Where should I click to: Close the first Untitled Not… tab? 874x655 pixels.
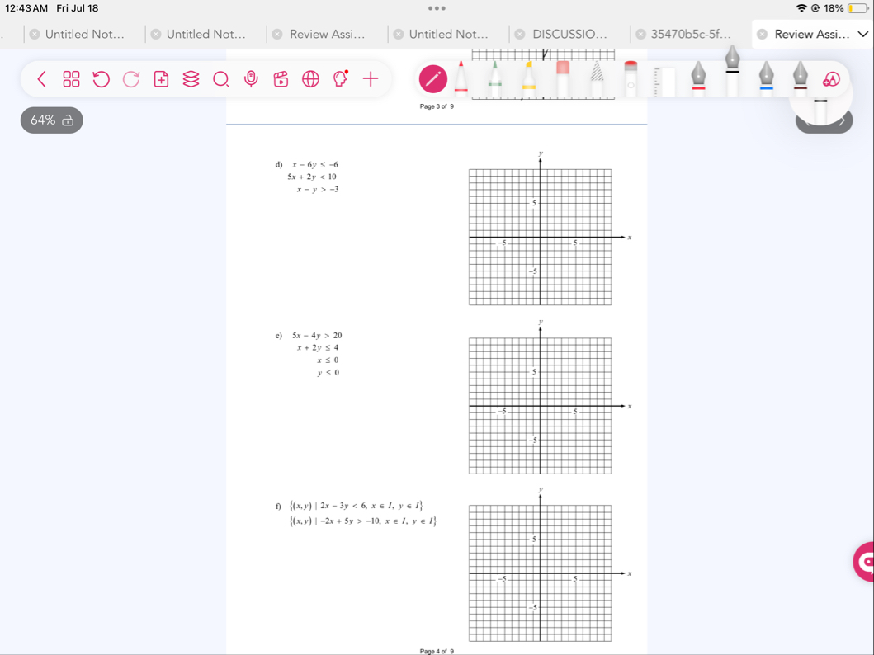click(x=35, y=34)
